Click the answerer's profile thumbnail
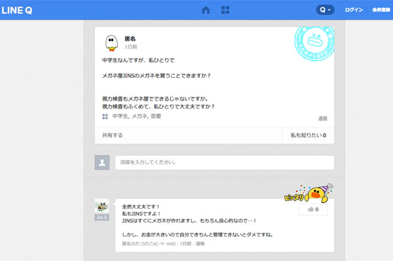The height and width of the screenshot is (261, 393). pos(102,206)
